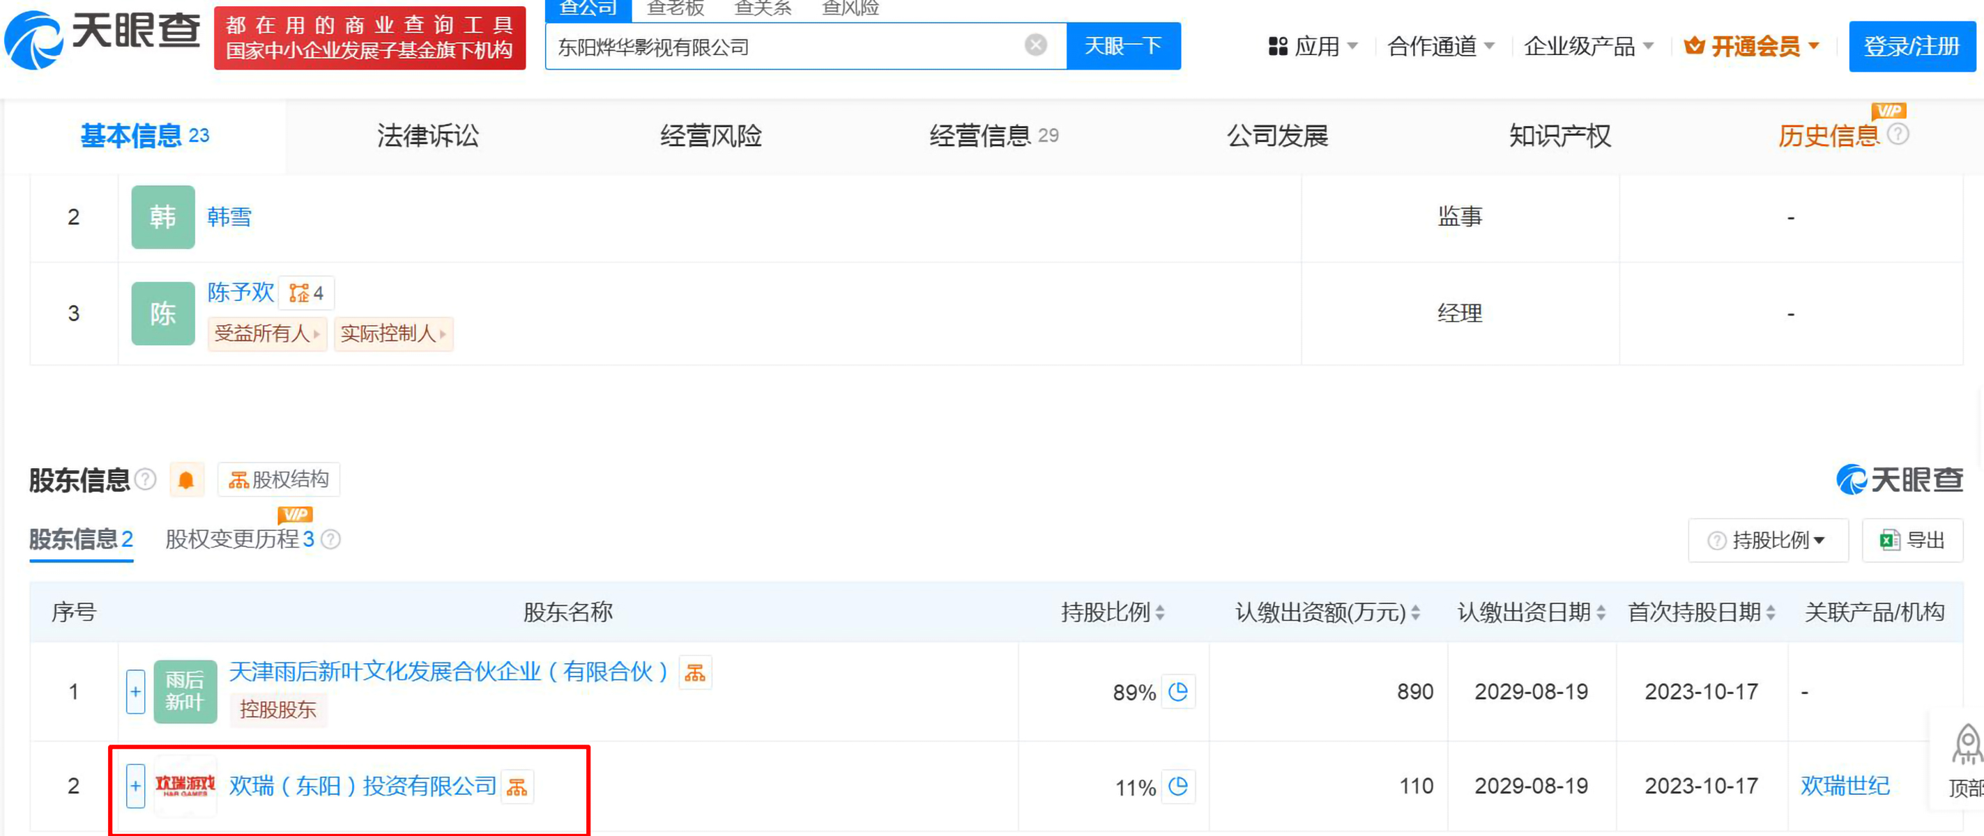Open the 历史信息 VIP tab
The width and height of the screenshot is (1984, 836).
(x=1829, y=135)
